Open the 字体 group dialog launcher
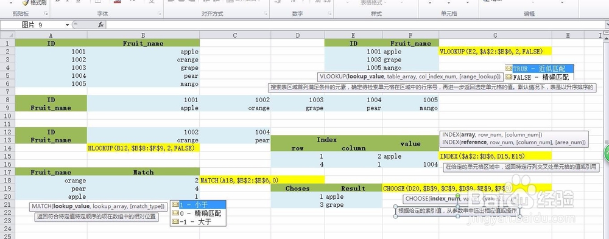The width and height of the screenshot is (609, 239). pyautogui.click(x=159, y=13)
